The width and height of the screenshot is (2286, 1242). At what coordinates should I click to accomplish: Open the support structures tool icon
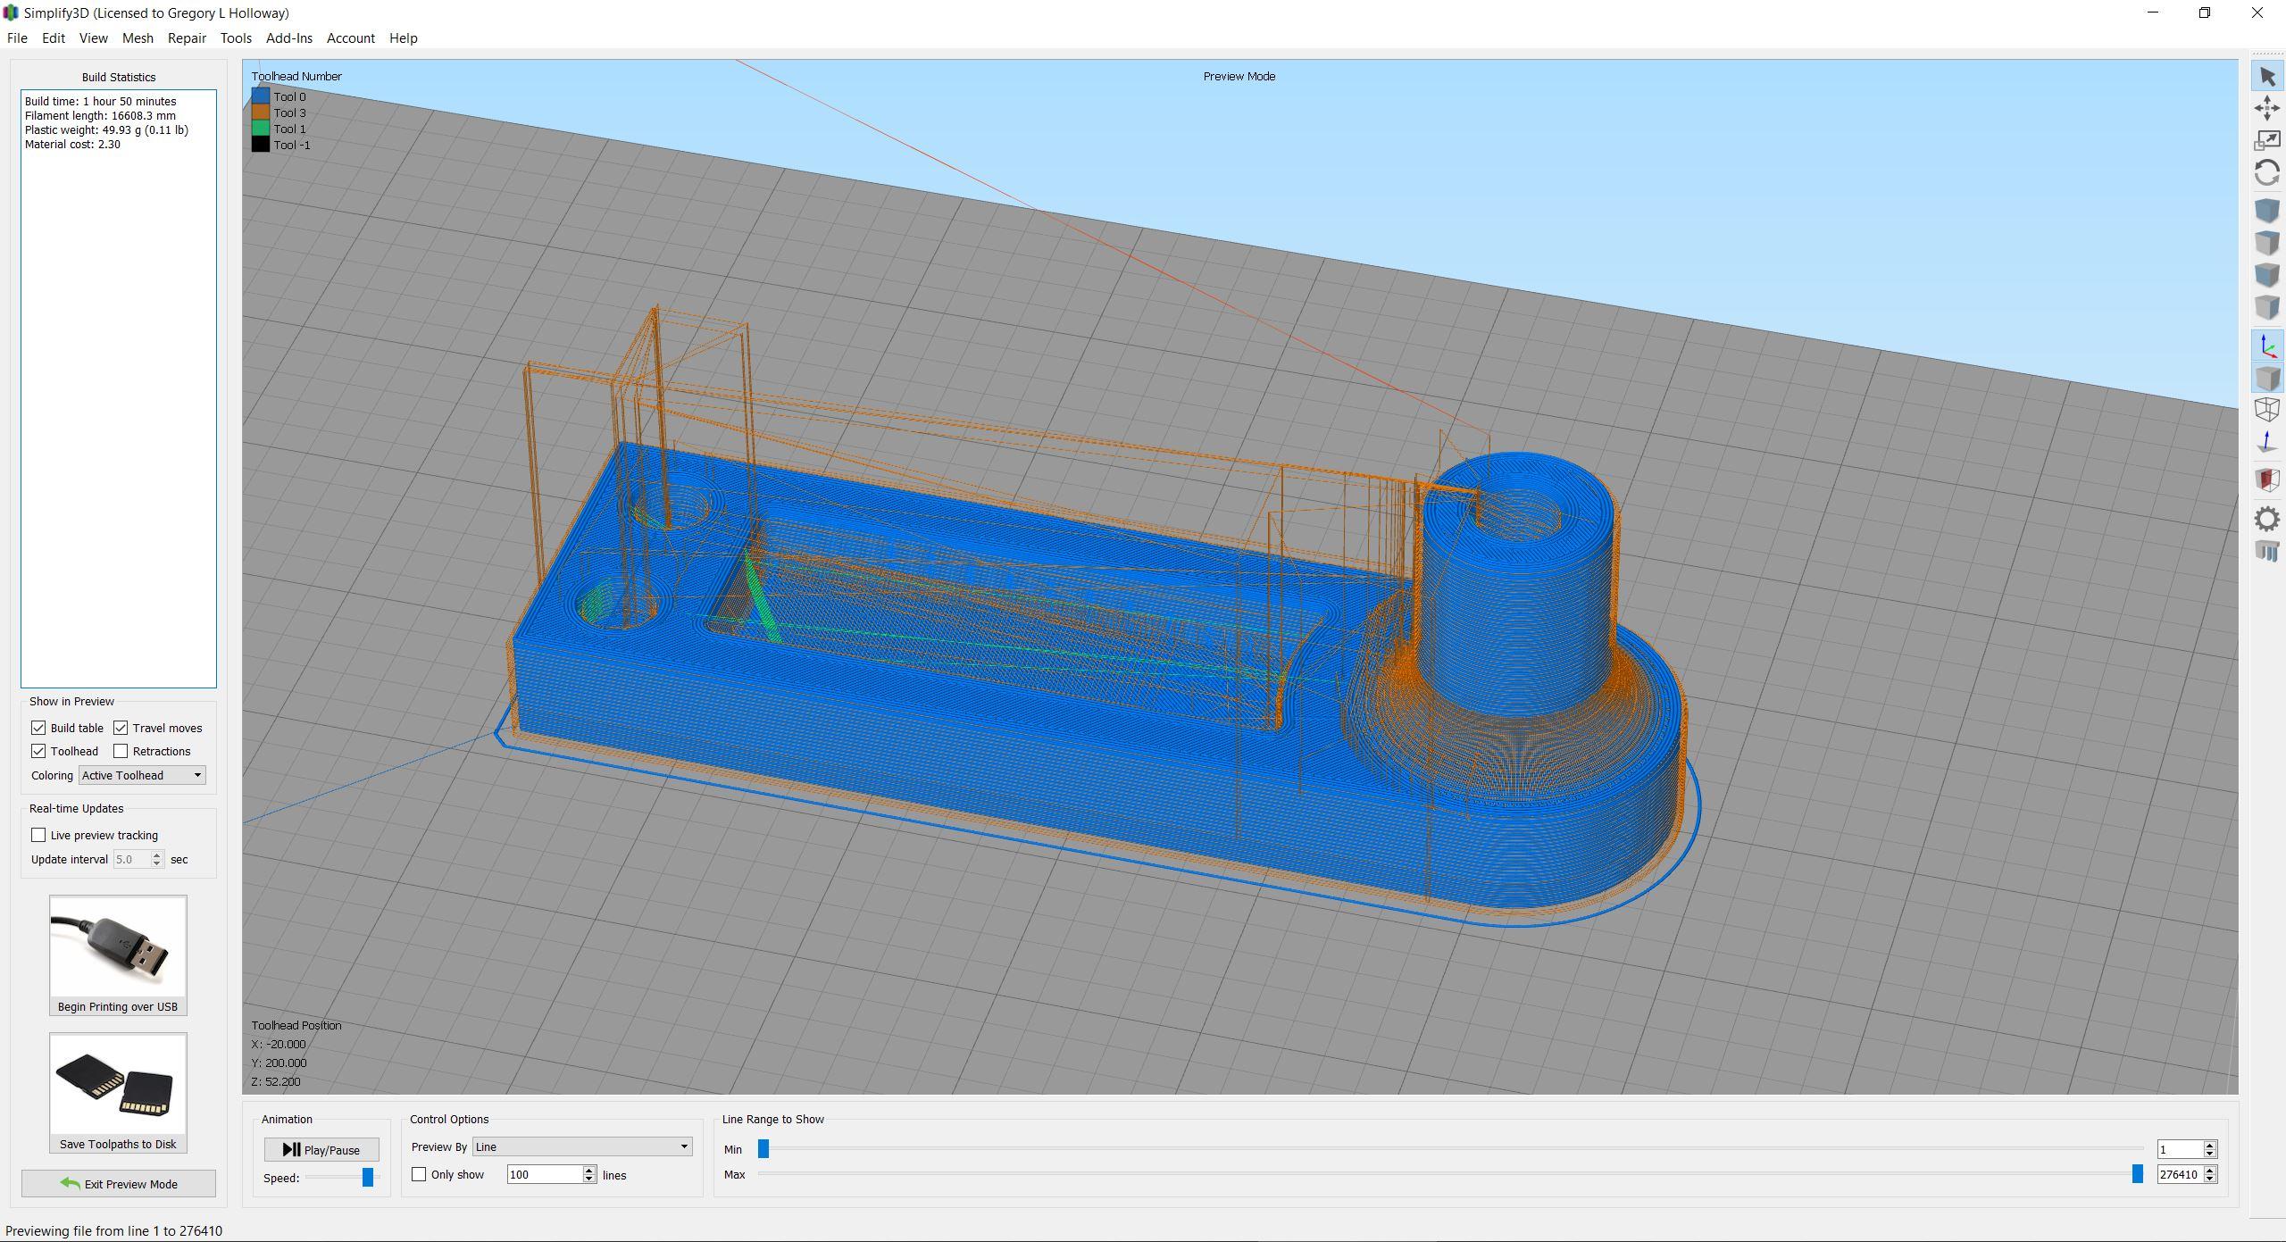[x=2266, y=550]
